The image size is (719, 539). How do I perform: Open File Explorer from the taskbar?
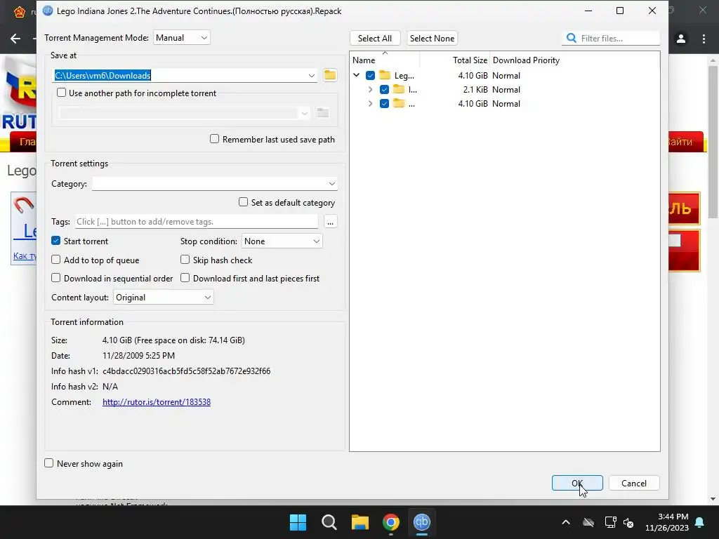click(360, 522)
